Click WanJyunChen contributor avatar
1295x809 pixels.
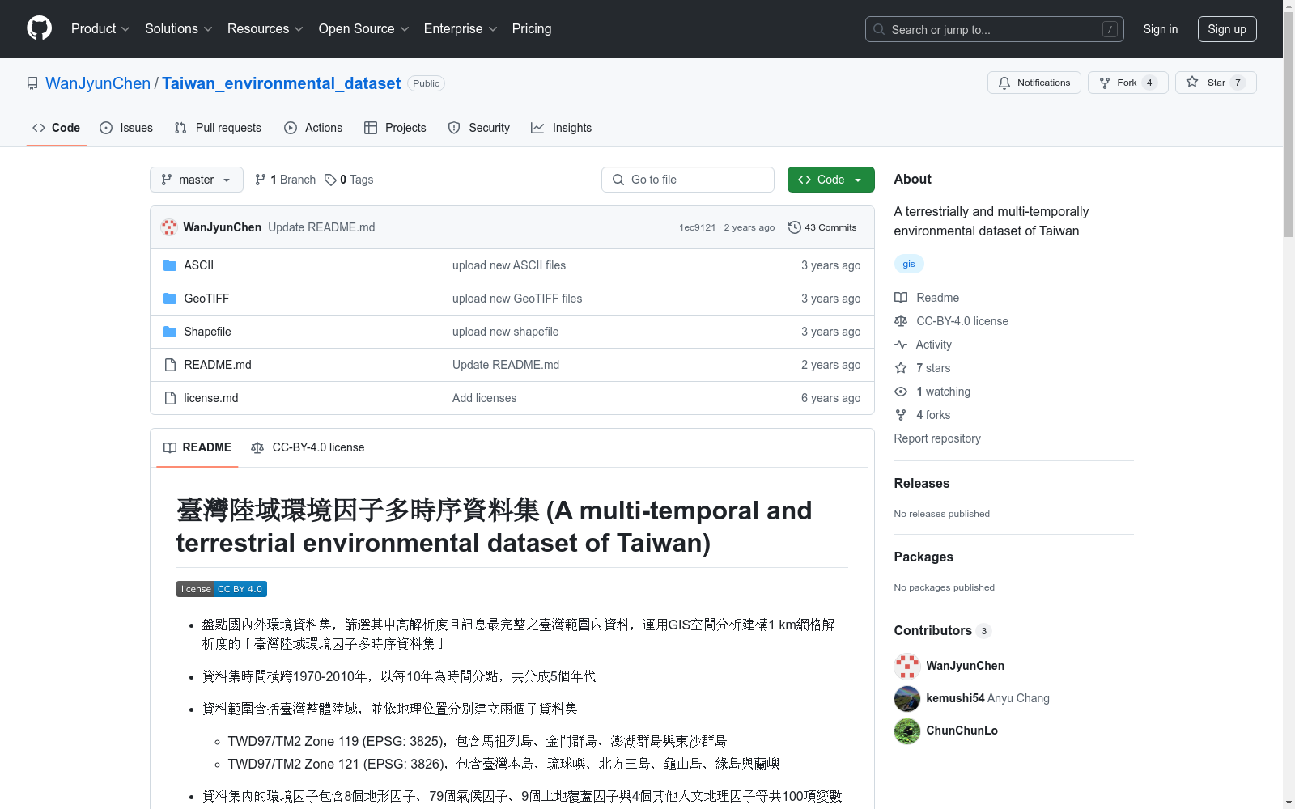pyautogui.click(x=907, y=666)
